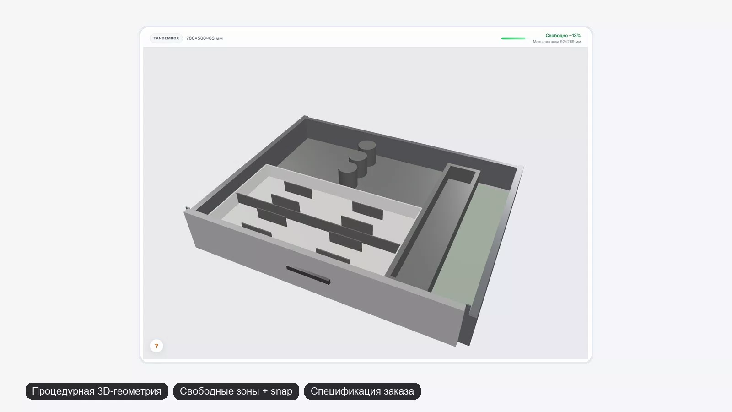Select the front cylinder jar in drawer

pyautogui.click(x=348, y=175)
